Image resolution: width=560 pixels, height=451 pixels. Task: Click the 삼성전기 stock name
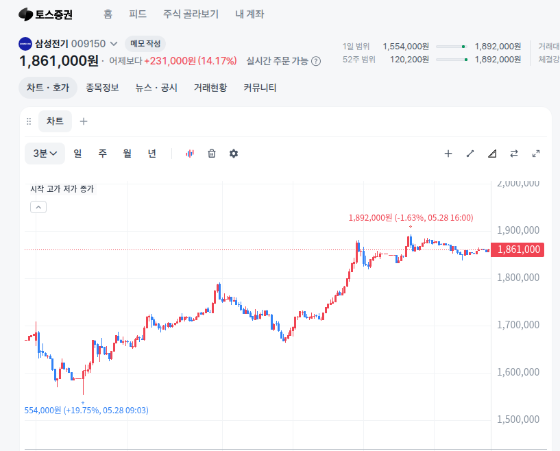click(x=51, y=44)
